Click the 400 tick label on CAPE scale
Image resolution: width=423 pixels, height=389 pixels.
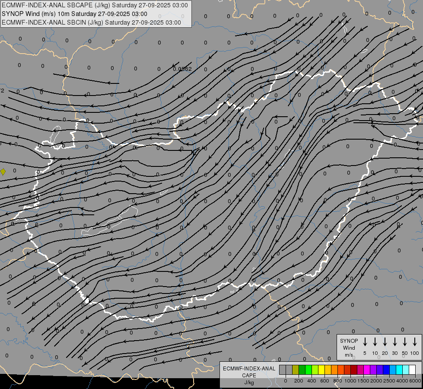coord(312,381)
